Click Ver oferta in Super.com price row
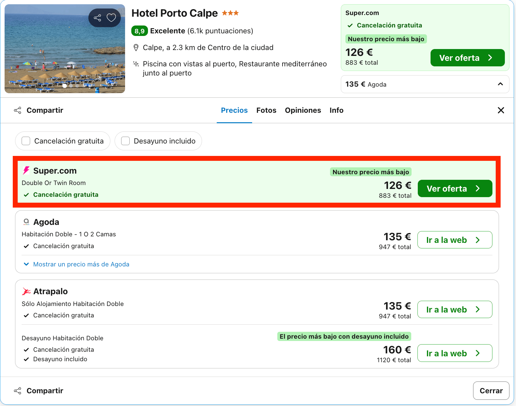 (x=455, y=189)
